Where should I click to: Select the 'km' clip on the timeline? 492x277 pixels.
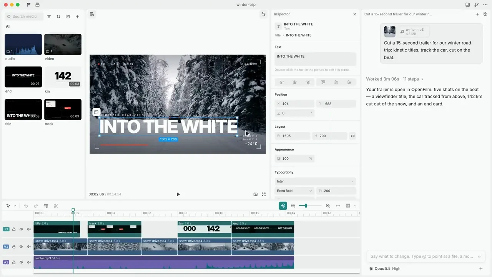(x=204, y=229)
